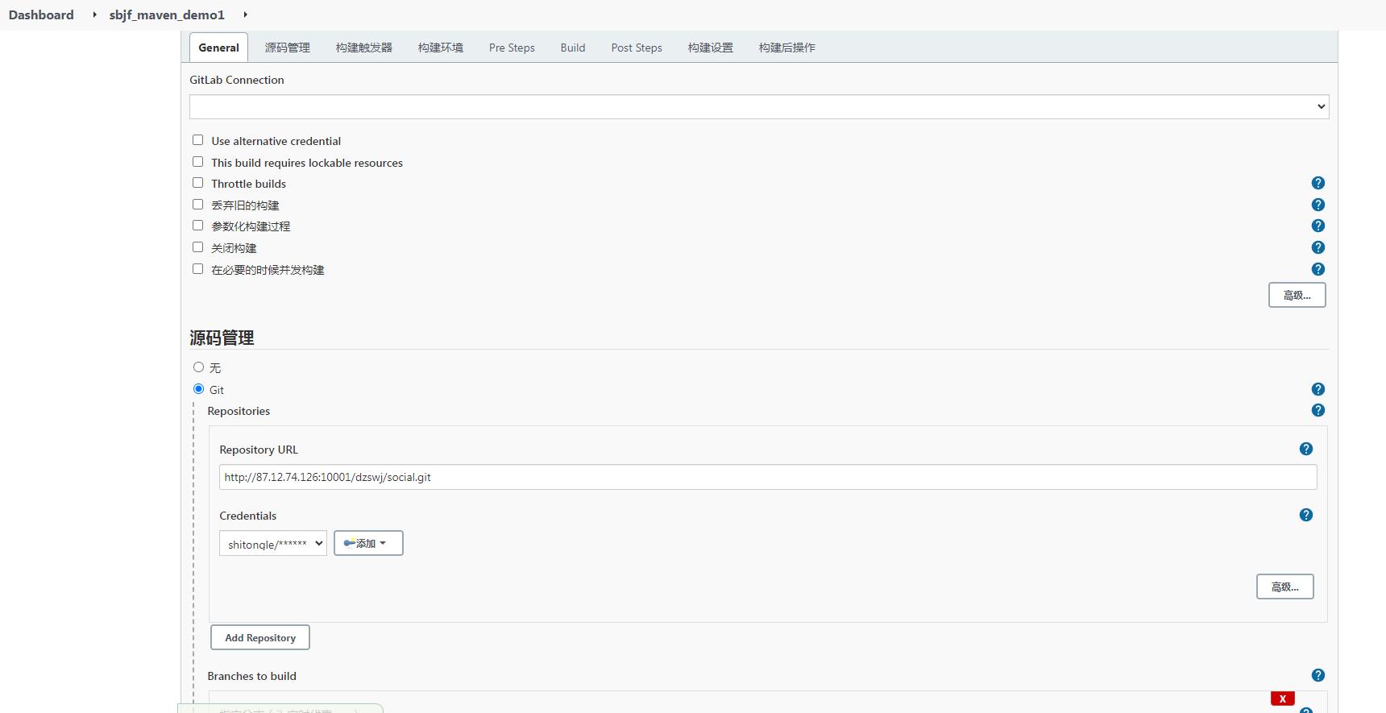1386x713 pixels.
Task: Open help for 丢弃旧的构建
Action: point(1318,205)
